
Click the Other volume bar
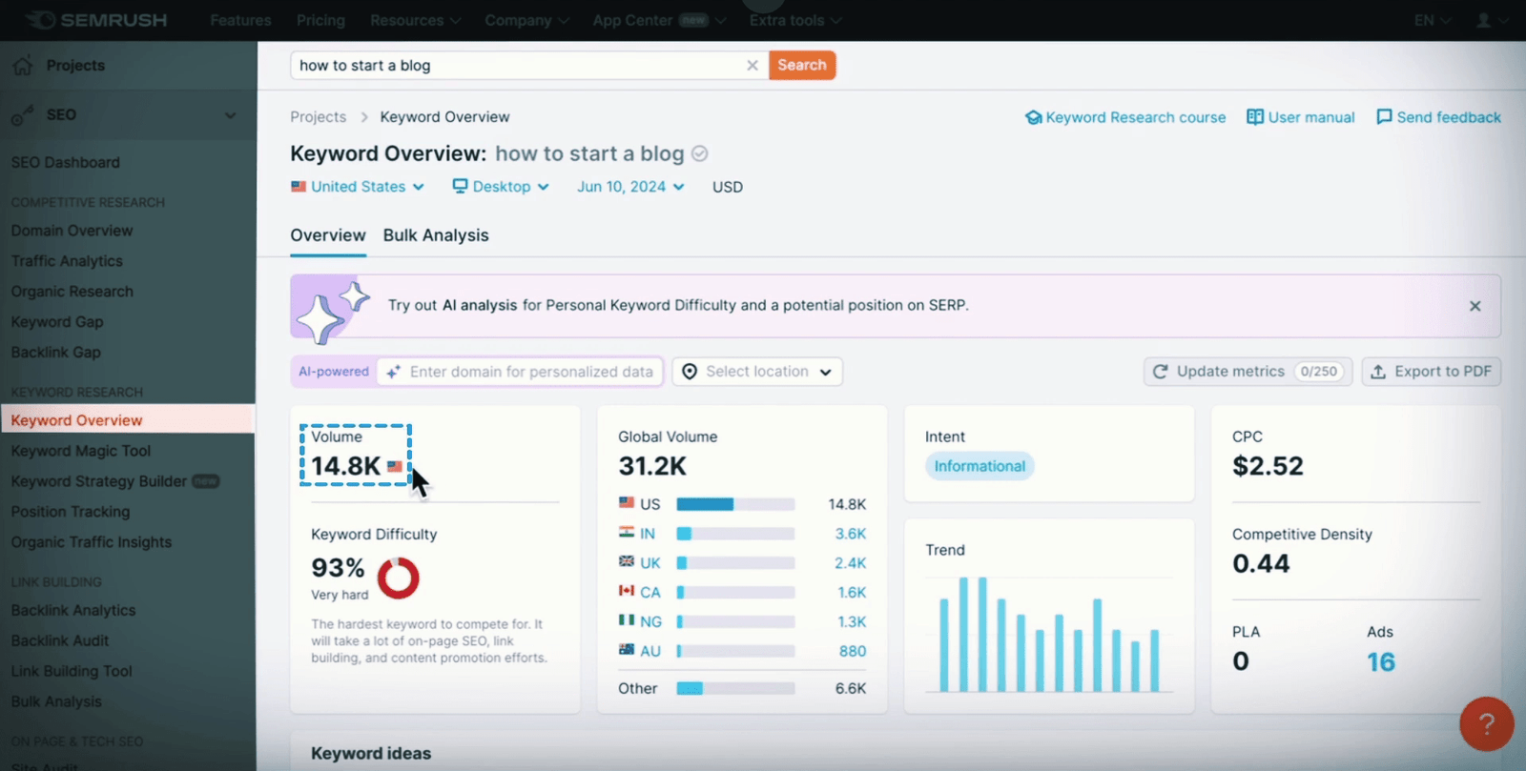[735, 688]
